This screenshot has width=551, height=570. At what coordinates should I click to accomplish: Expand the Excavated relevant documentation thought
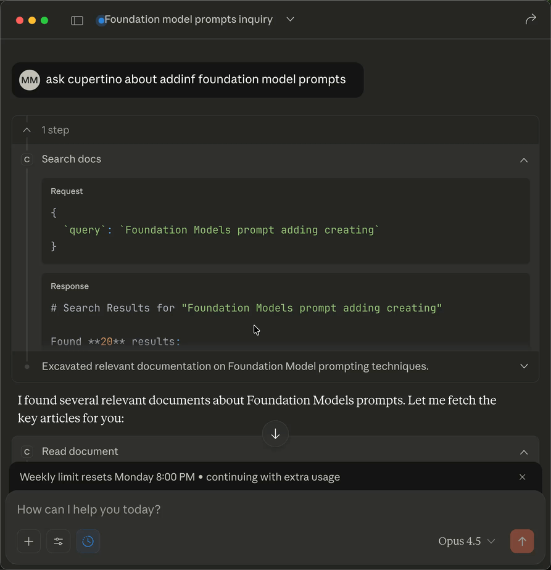click(x=524, y=366)
